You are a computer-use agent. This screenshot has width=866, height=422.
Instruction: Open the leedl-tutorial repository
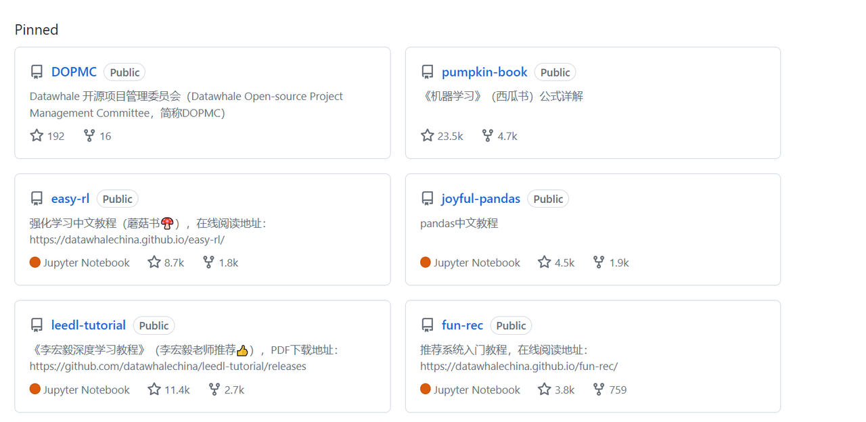pyautogui.click(x=89, y=325)
